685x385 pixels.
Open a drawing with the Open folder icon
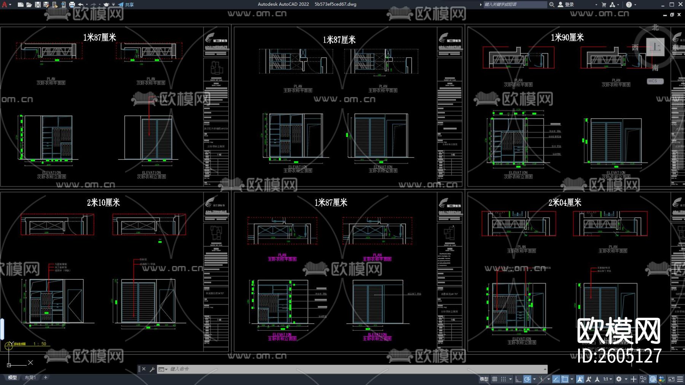click(29, 5)
